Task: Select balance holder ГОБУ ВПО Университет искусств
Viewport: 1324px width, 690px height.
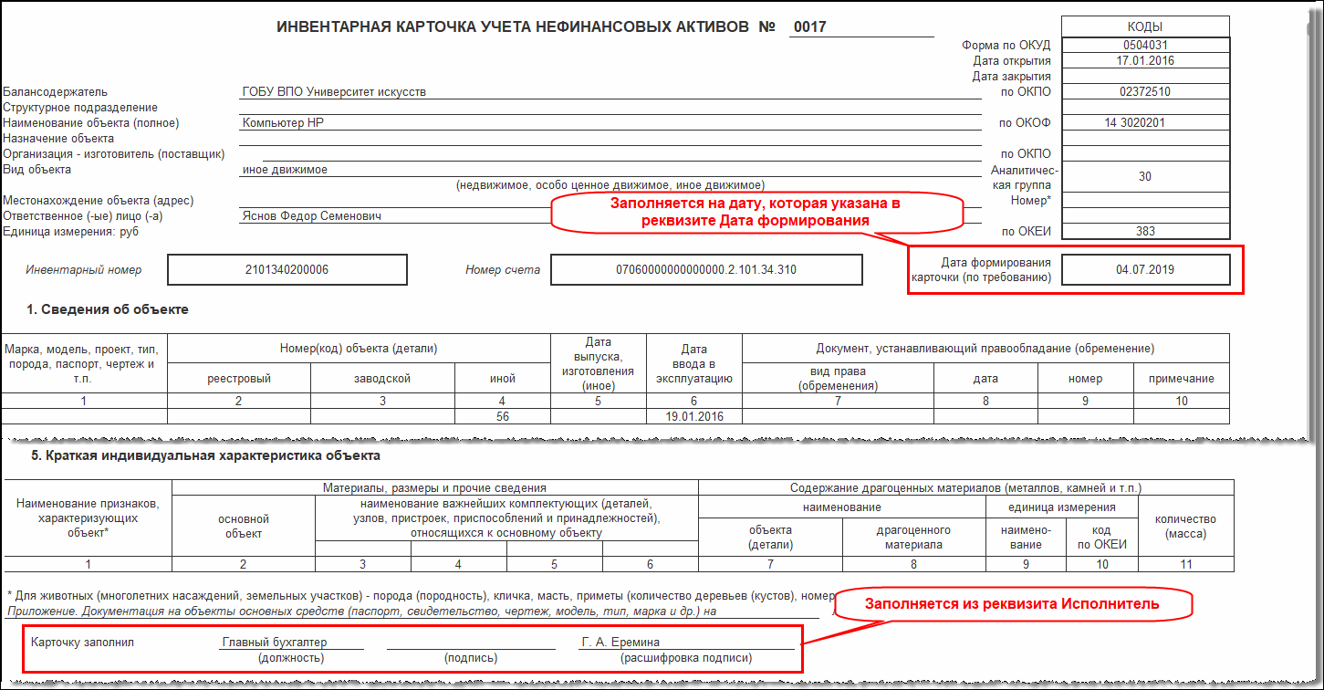Action: [x=334, y=91]
